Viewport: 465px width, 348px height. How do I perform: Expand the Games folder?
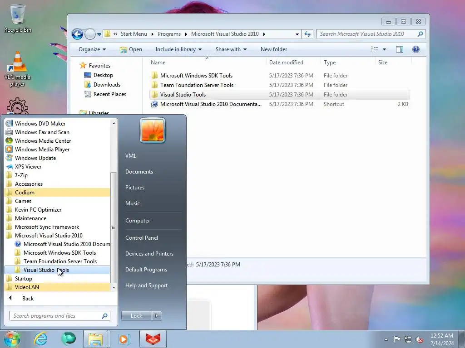pos(57,201)
